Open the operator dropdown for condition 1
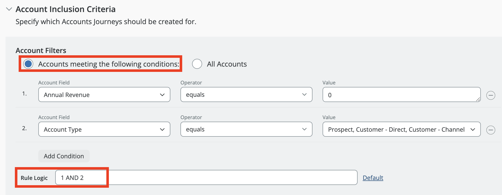Image resolution: width=502 pixels, height=195 pixels. click(246, 95)
